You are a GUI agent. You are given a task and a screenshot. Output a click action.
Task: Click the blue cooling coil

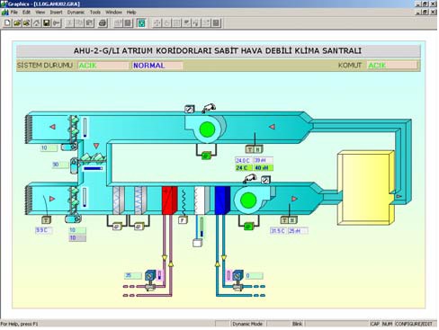tap(222, 201)
